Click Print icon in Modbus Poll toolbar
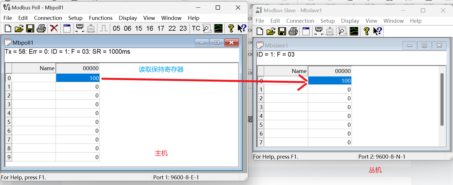 point(41,28)
